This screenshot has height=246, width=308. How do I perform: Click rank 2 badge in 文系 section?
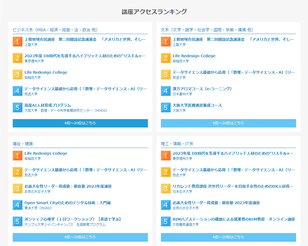tap(165, 58)
